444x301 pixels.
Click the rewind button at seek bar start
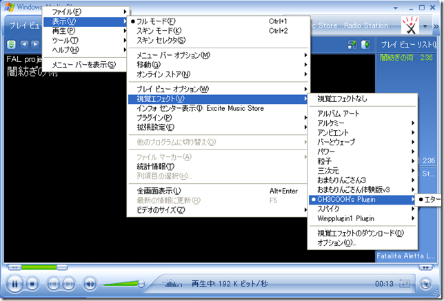coord(14,267)
